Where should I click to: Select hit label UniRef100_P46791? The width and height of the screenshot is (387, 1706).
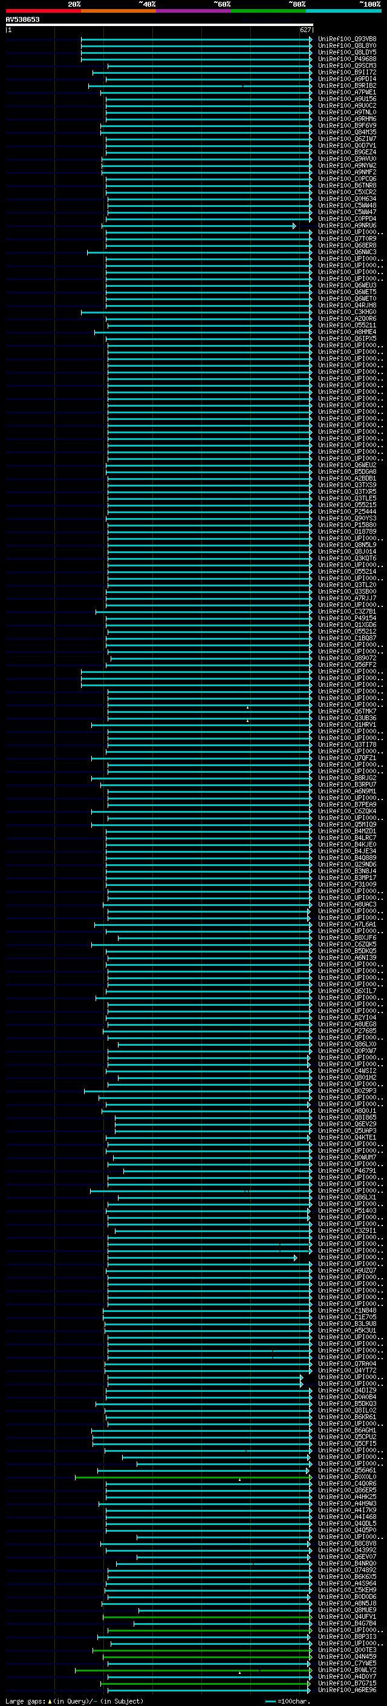click(347, 1170)
